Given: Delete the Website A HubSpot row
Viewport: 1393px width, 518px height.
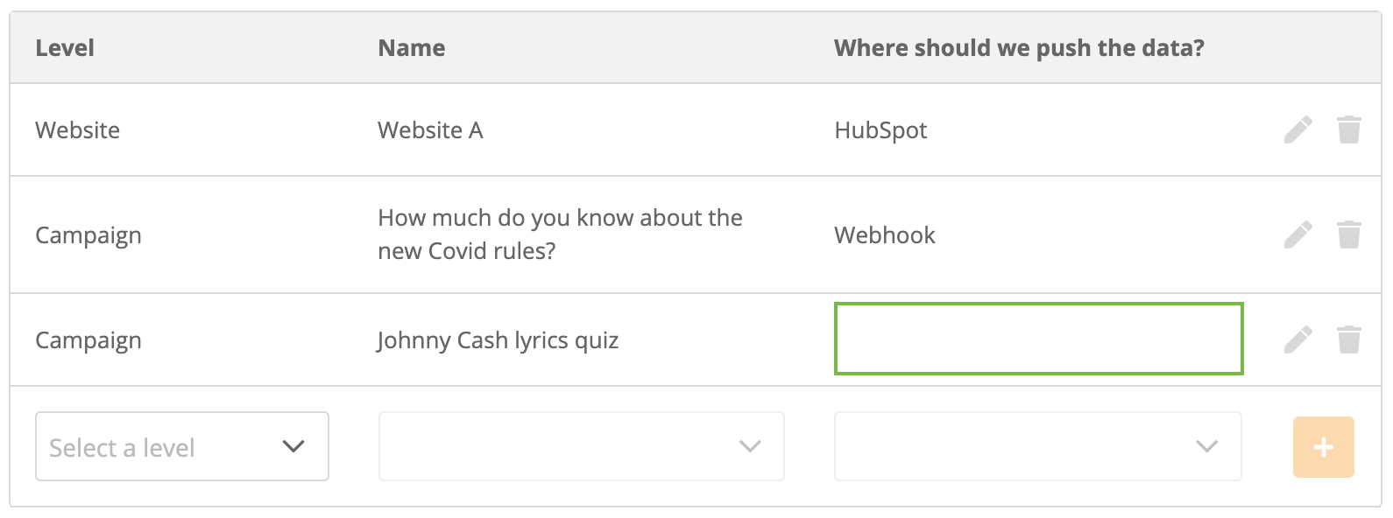Looking at the screenshot, I should click(x=1349, y=129).
